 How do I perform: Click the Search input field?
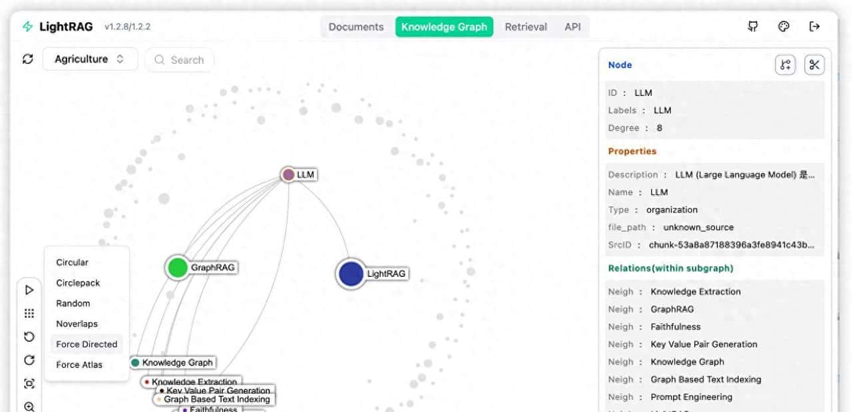[x=180, y=60]
